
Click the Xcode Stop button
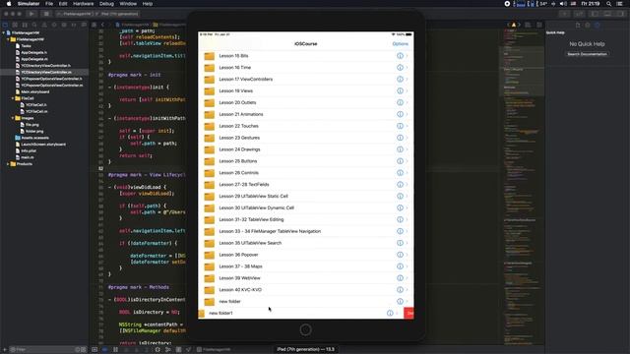(46, 14)
